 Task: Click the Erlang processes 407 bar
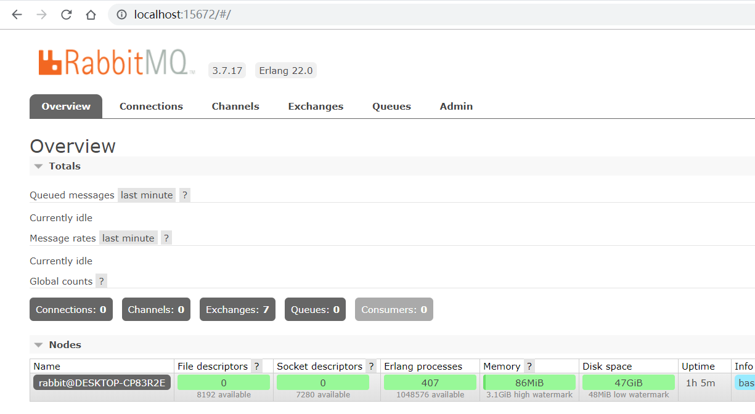tap(430, 383)
